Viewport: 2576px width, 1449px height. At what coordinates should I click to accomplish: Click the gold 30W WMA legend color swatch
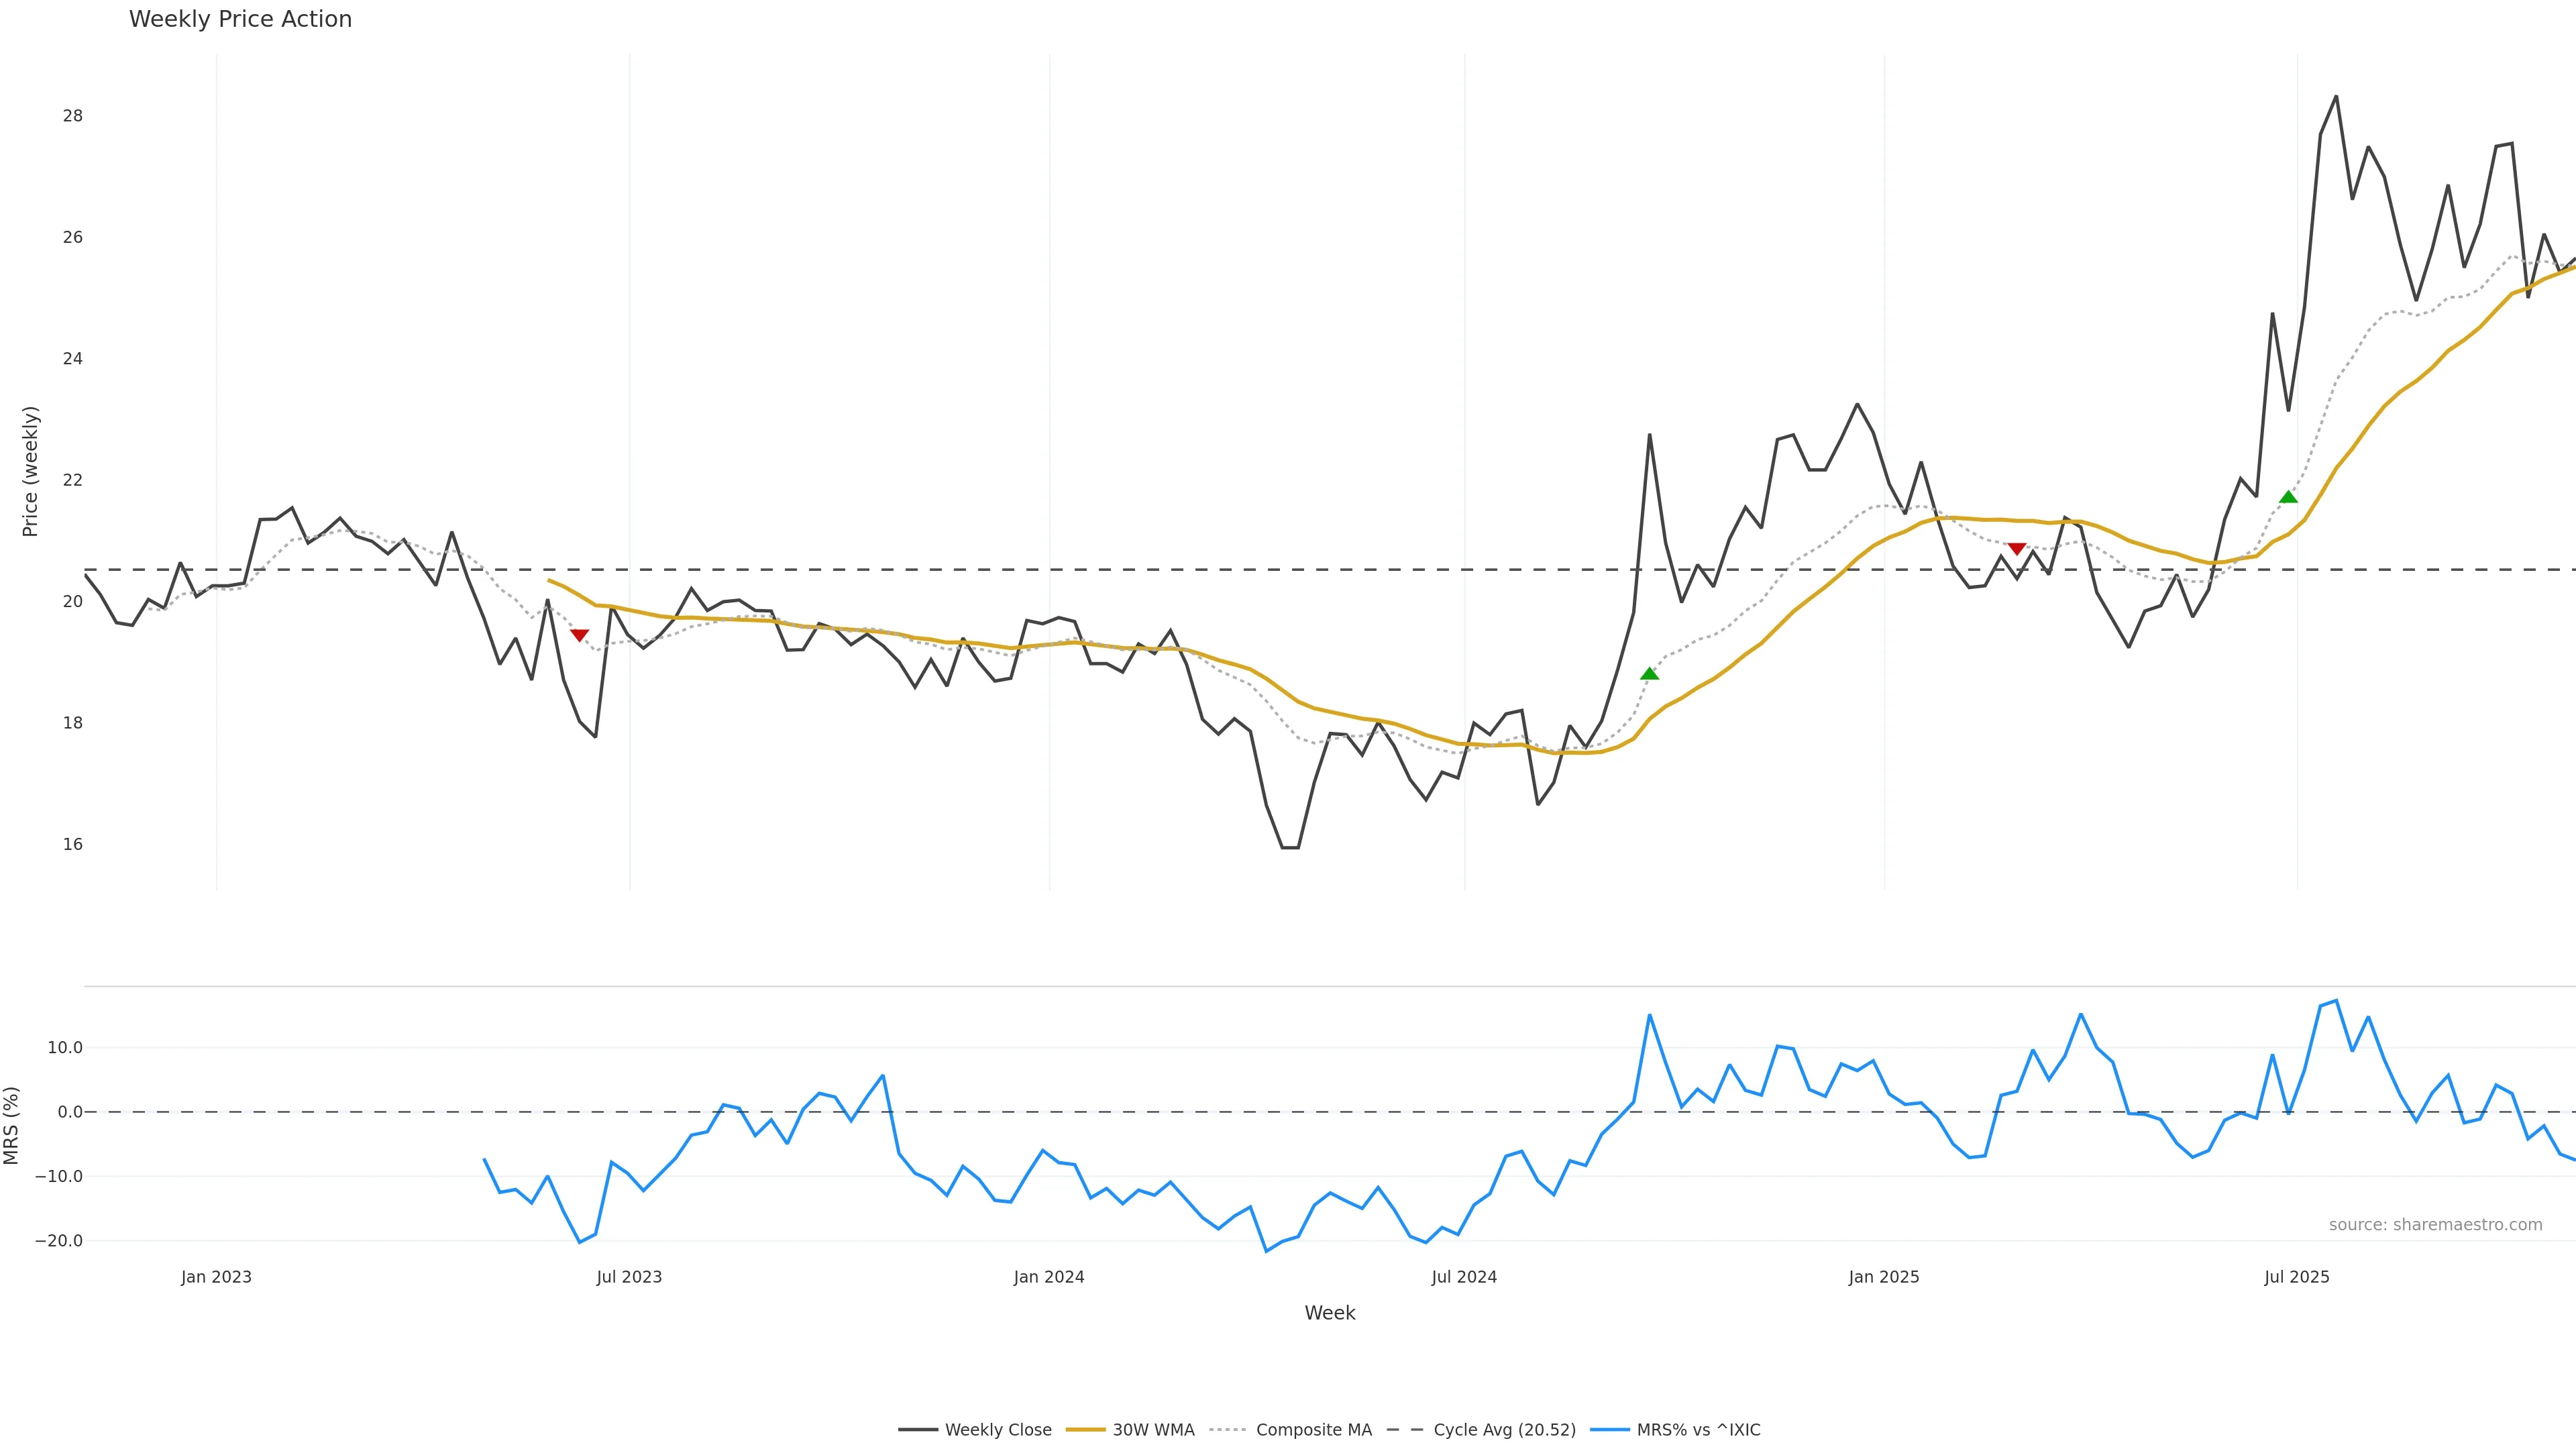[1085, 1430]
